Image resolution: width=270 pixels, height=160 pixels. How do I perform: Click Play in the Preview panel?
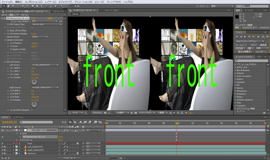coord(245,36)
